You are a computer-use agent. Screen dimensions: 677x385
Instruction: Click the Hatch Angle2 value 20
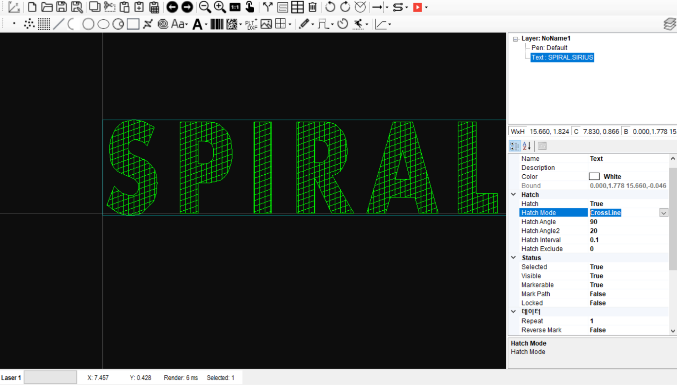(594, 231)
